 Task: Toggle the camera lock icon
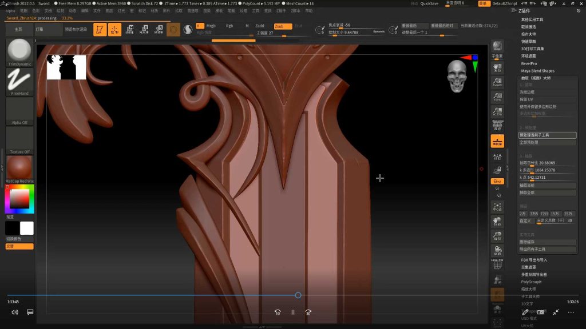pos(497,170)
